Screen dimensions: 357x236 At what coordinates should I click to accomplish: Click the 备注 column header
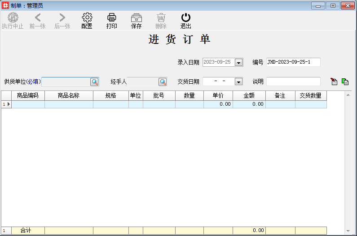[280, 96]
